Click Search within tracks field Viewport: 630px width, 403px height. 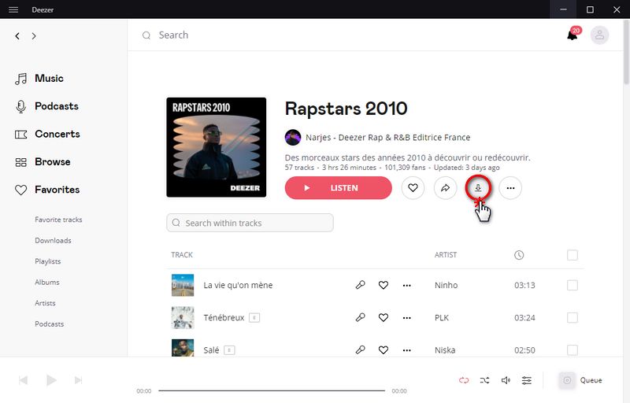(250, 223)
